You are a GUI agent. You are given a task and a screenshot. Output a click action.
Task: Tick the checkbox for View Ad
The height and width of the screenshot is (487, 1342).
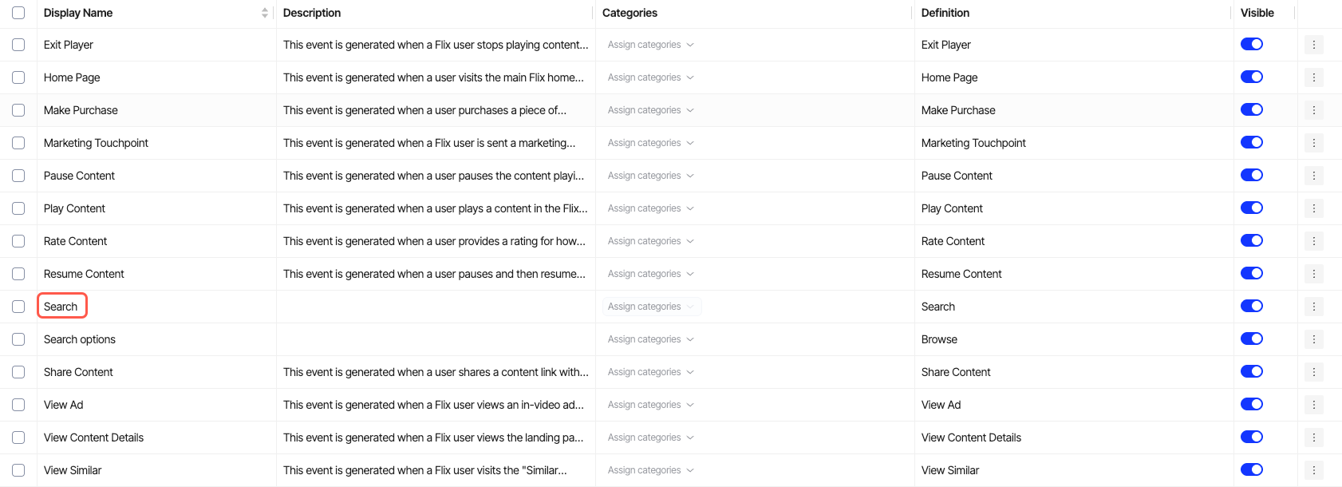click(18, 405)
